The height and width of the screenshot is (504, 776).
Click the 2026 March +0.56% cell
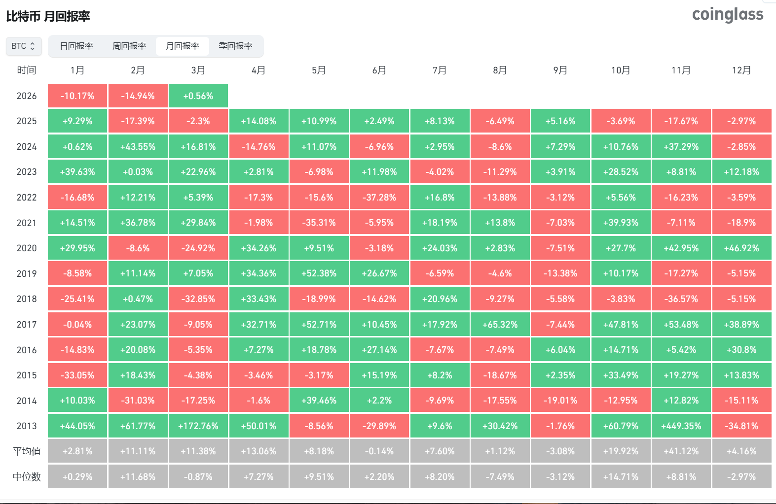pos(198,96)
